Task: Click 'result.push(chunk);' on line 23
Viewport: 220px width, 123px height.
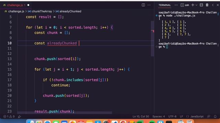Action: [x=54, y=111]
